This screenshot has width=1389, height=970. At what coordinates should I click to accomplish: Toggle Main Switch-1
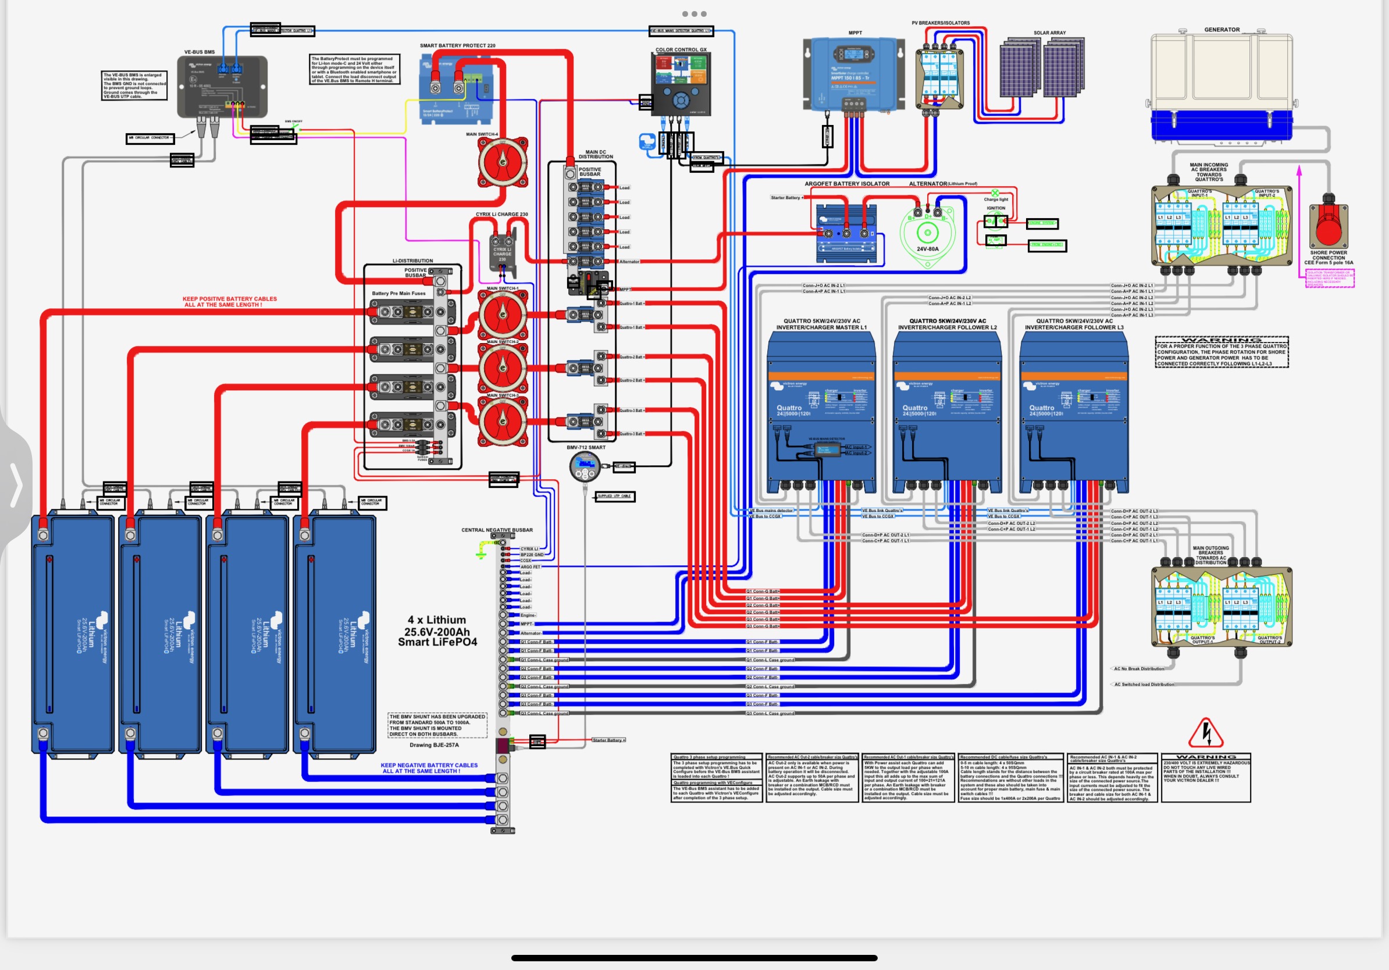(502, 315)
